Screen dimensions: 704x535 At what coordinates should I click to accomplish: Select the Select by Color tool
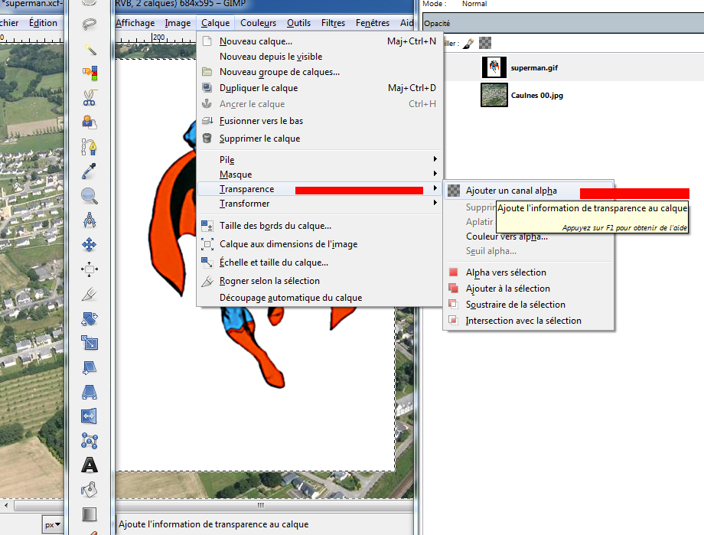90,73
